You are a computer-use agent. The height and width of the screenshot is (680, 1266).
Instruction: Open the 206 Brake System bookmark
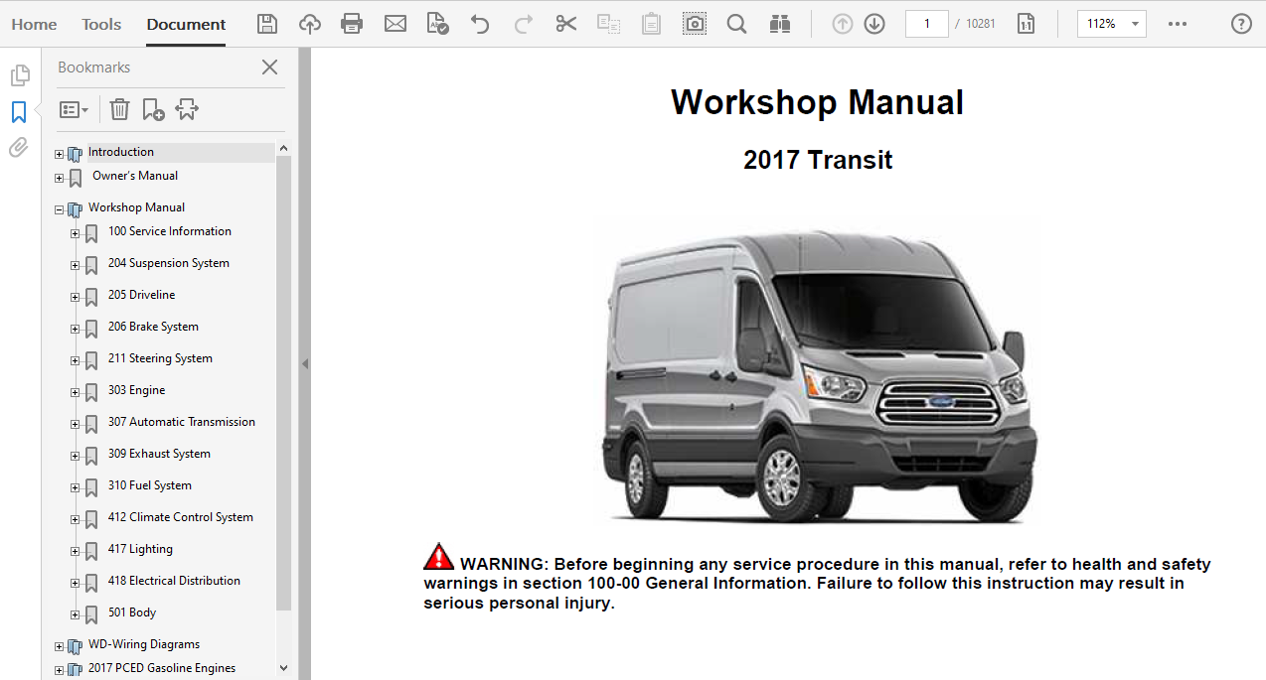[x=153, y=327]
